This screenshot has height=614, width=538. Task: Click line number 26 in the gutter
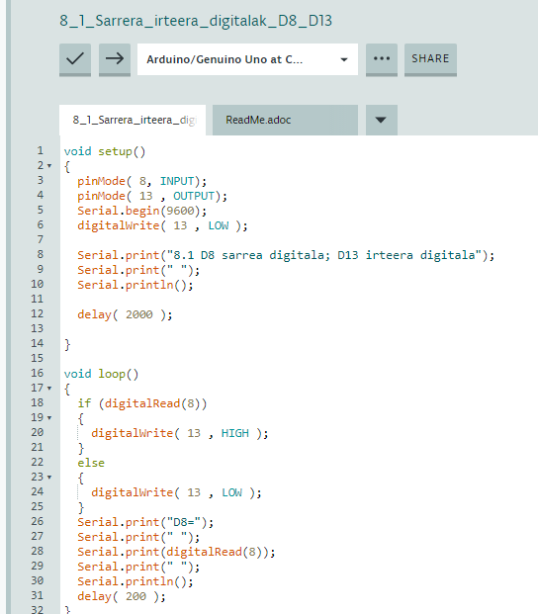(x=38, y=522)
